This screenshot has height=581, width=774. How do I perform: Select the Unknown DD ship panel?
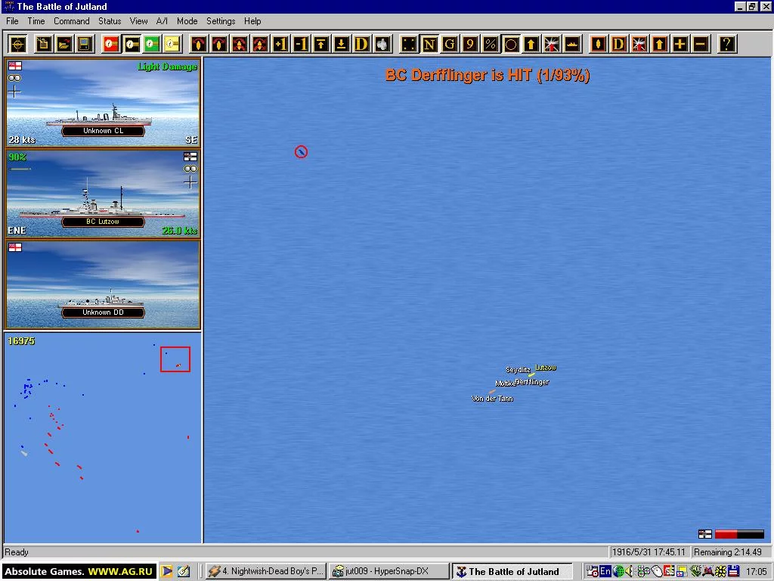[103, 284]
